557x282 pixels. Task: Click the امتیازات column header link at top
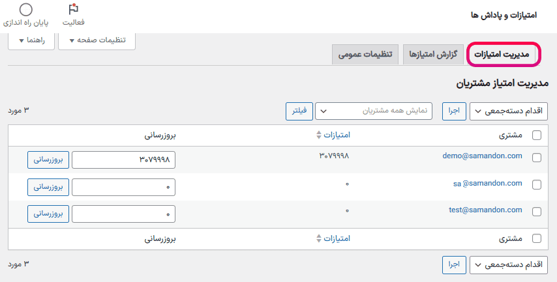point(337,135)
